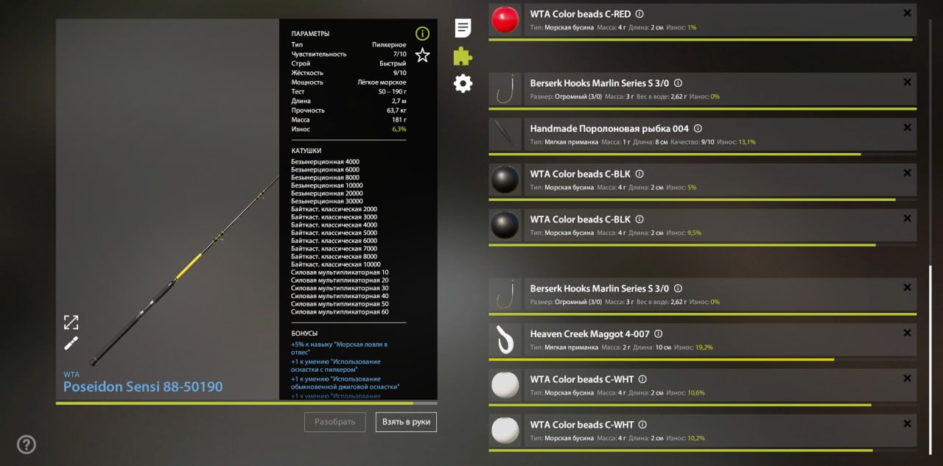Show info for C-BLK bead with 5% wear
The height and width of the screenshot is (466, 943).
click(x=639, y=174)
